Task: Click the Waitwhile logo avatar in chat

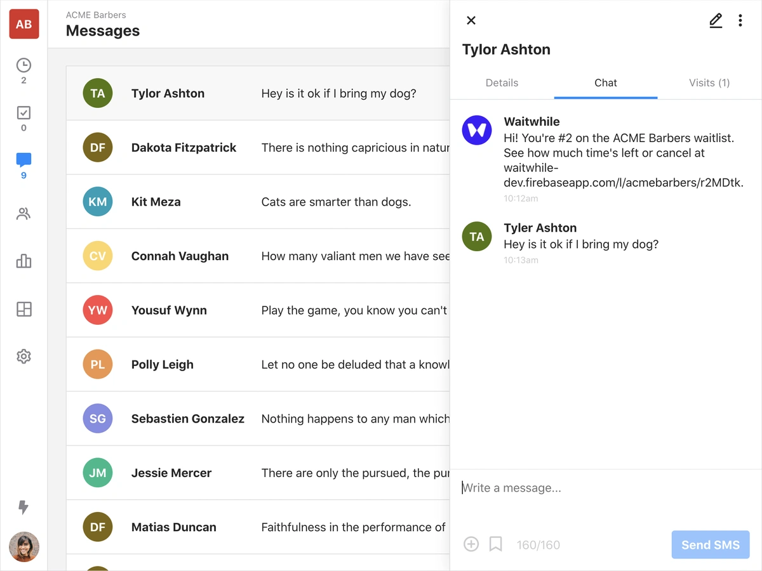Action: click(x=477, y=131)
